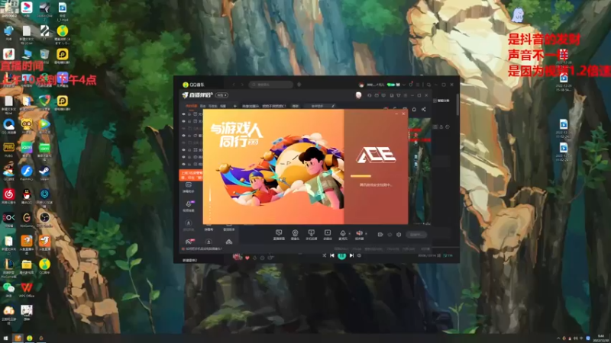
Task: Select the fourth scene tab
Action: 223,106
